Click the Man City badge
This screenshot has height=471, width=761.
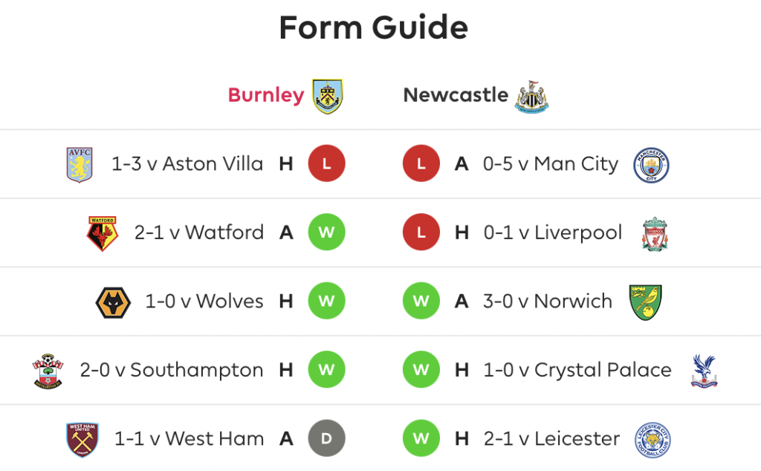651,165
